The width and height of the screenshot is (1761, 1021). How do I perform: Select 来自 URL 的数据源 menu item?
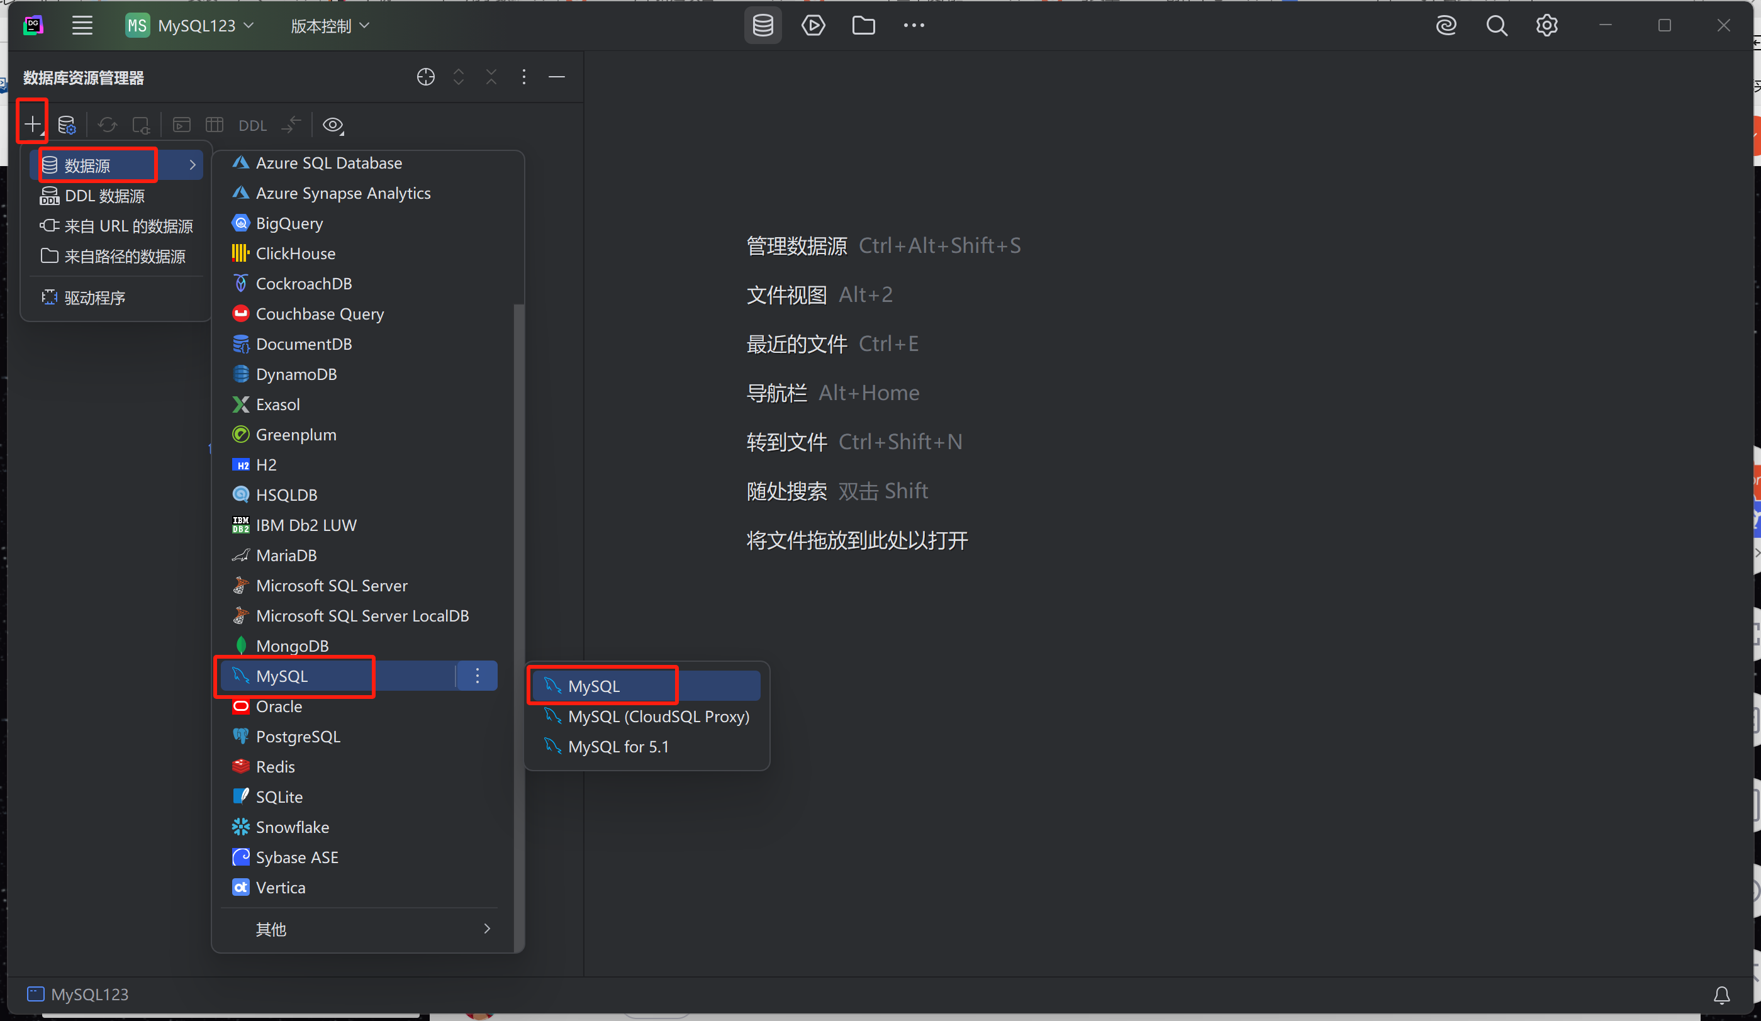coord(116,226)
